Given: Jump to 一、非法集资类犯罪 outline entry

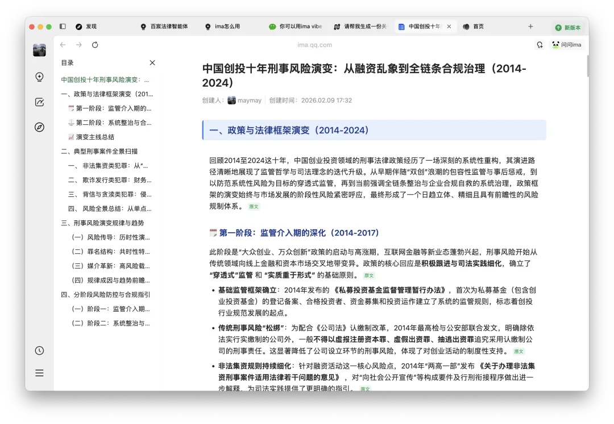Looking at the screenshot, I should coord(108,166).
